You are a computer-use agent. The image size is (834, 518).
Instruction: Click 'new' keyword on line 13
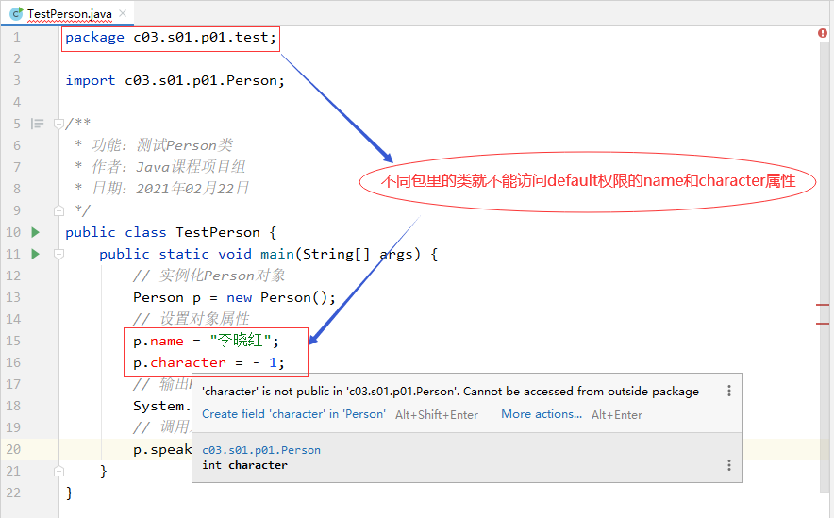(239, 298)
